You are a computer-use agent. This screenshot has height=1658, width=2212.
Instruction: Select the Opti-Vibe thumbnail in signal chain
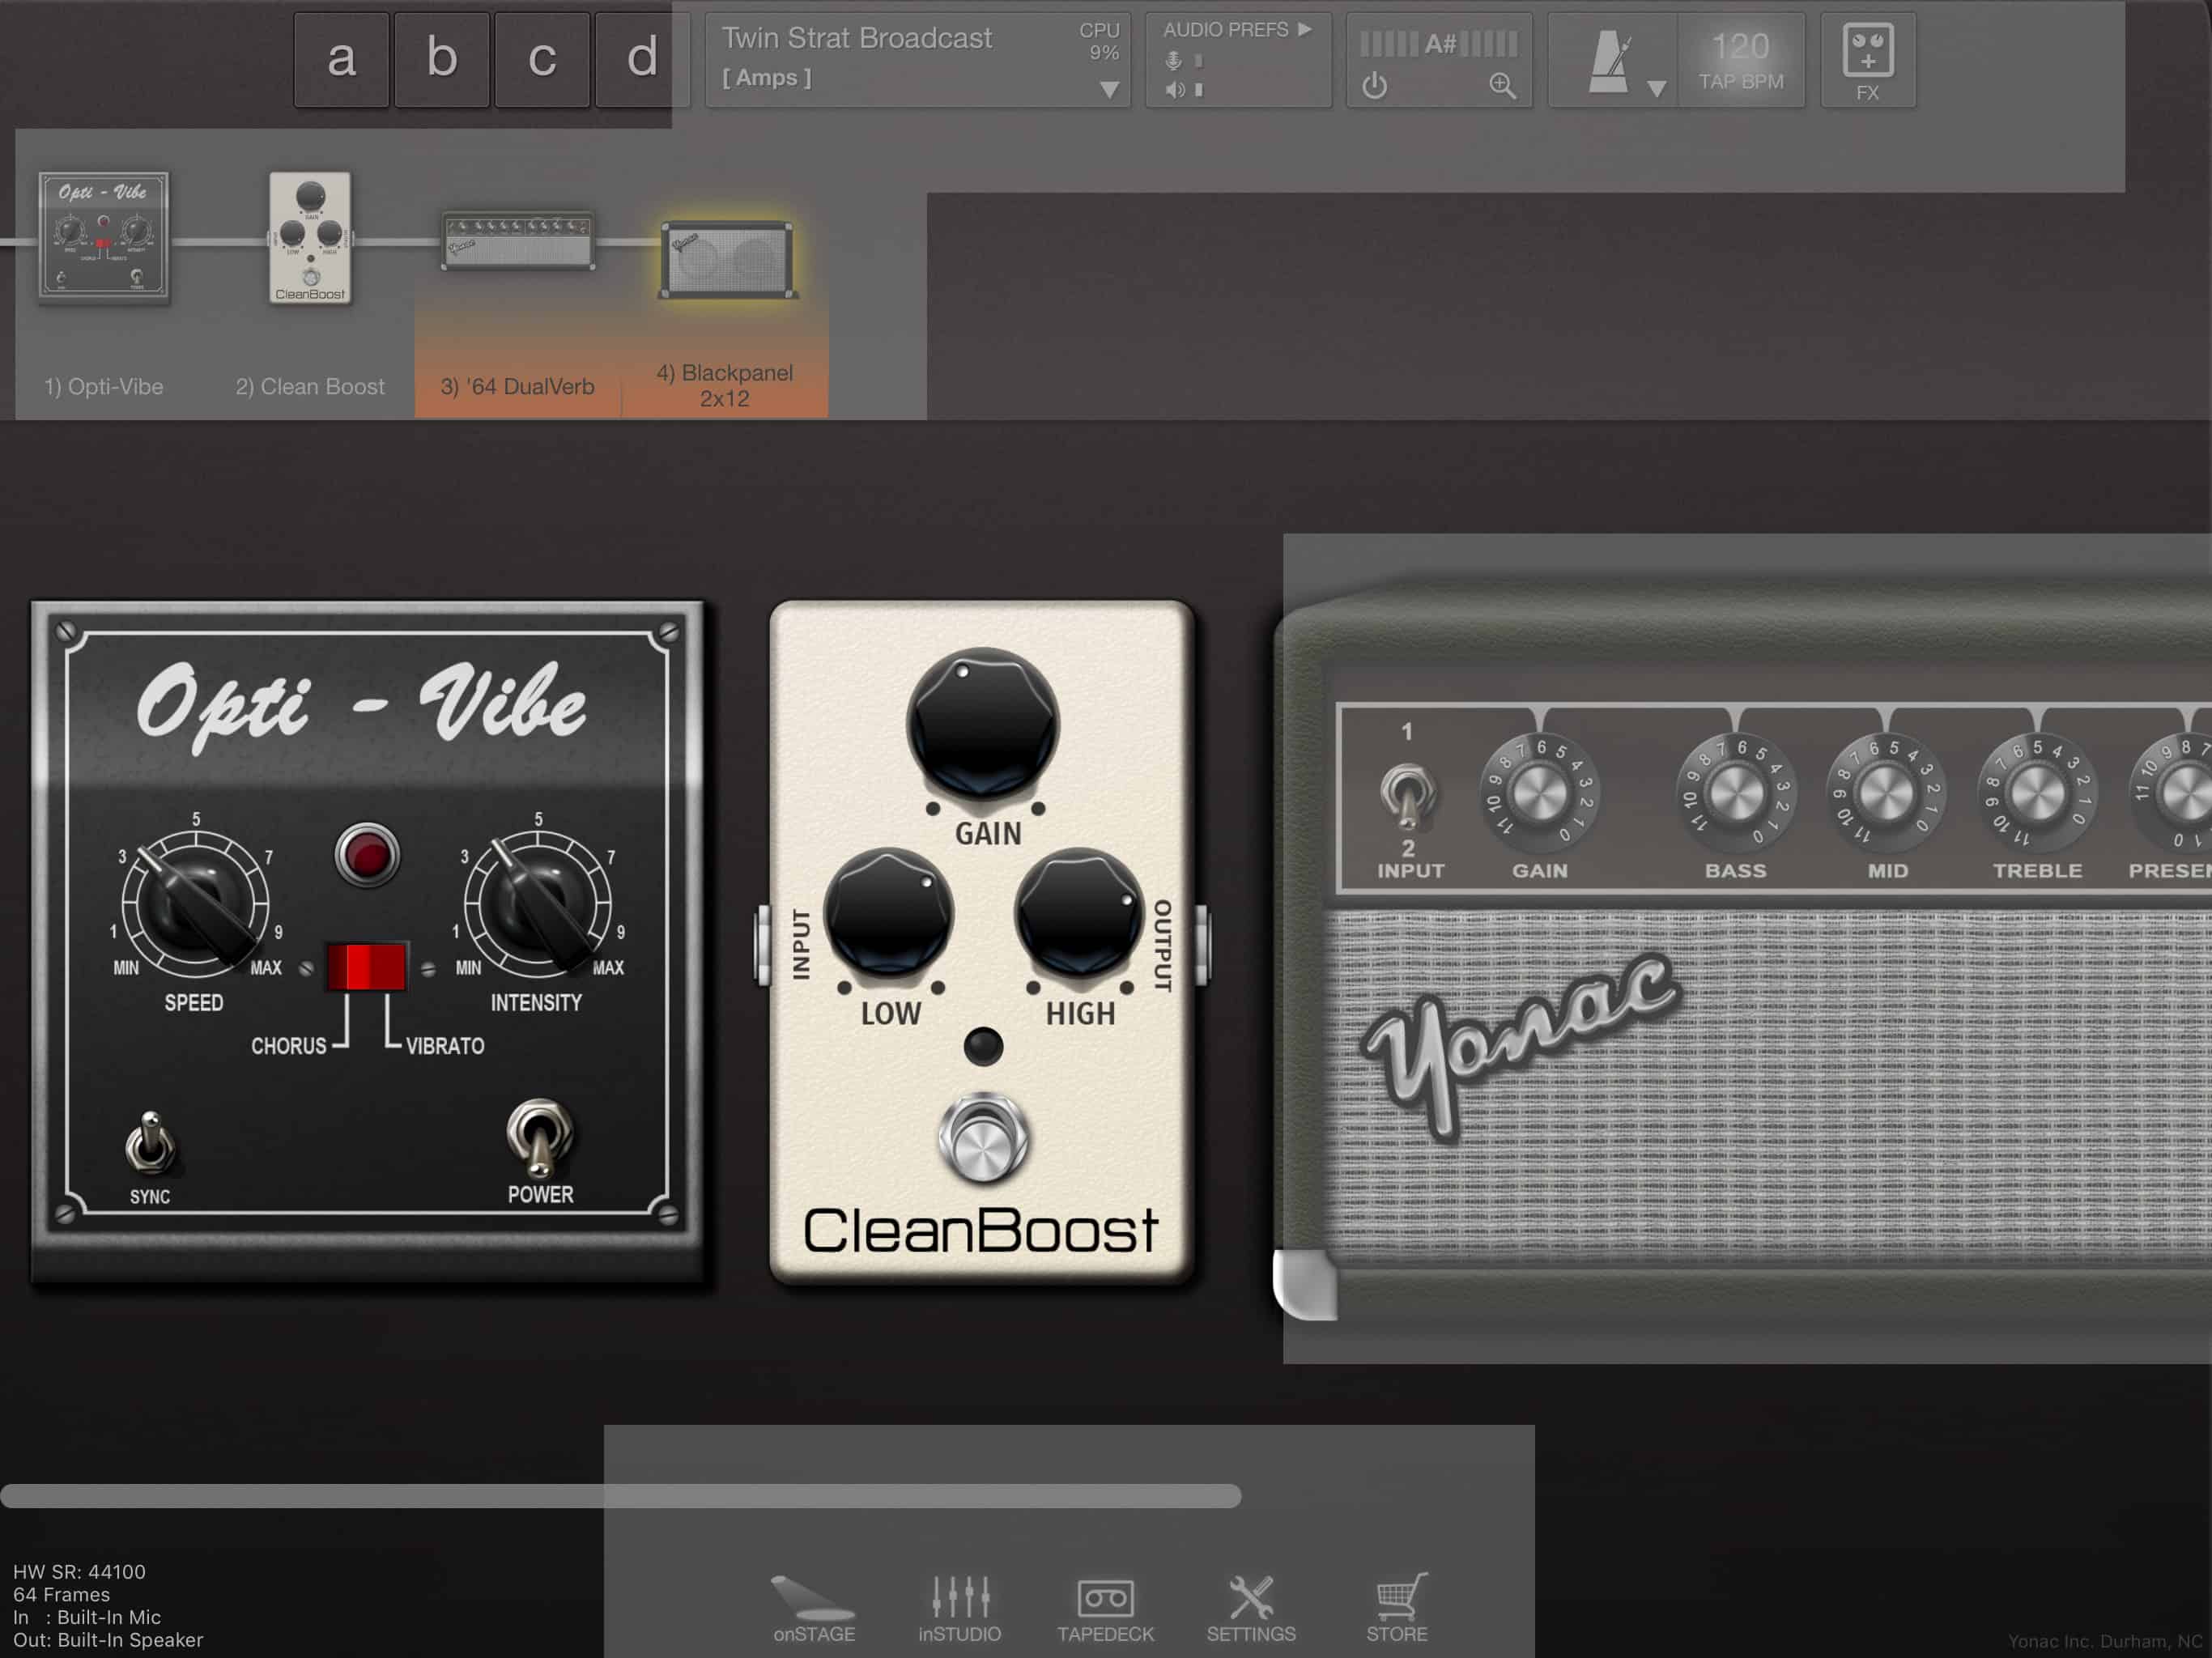(x=104, y=237)
